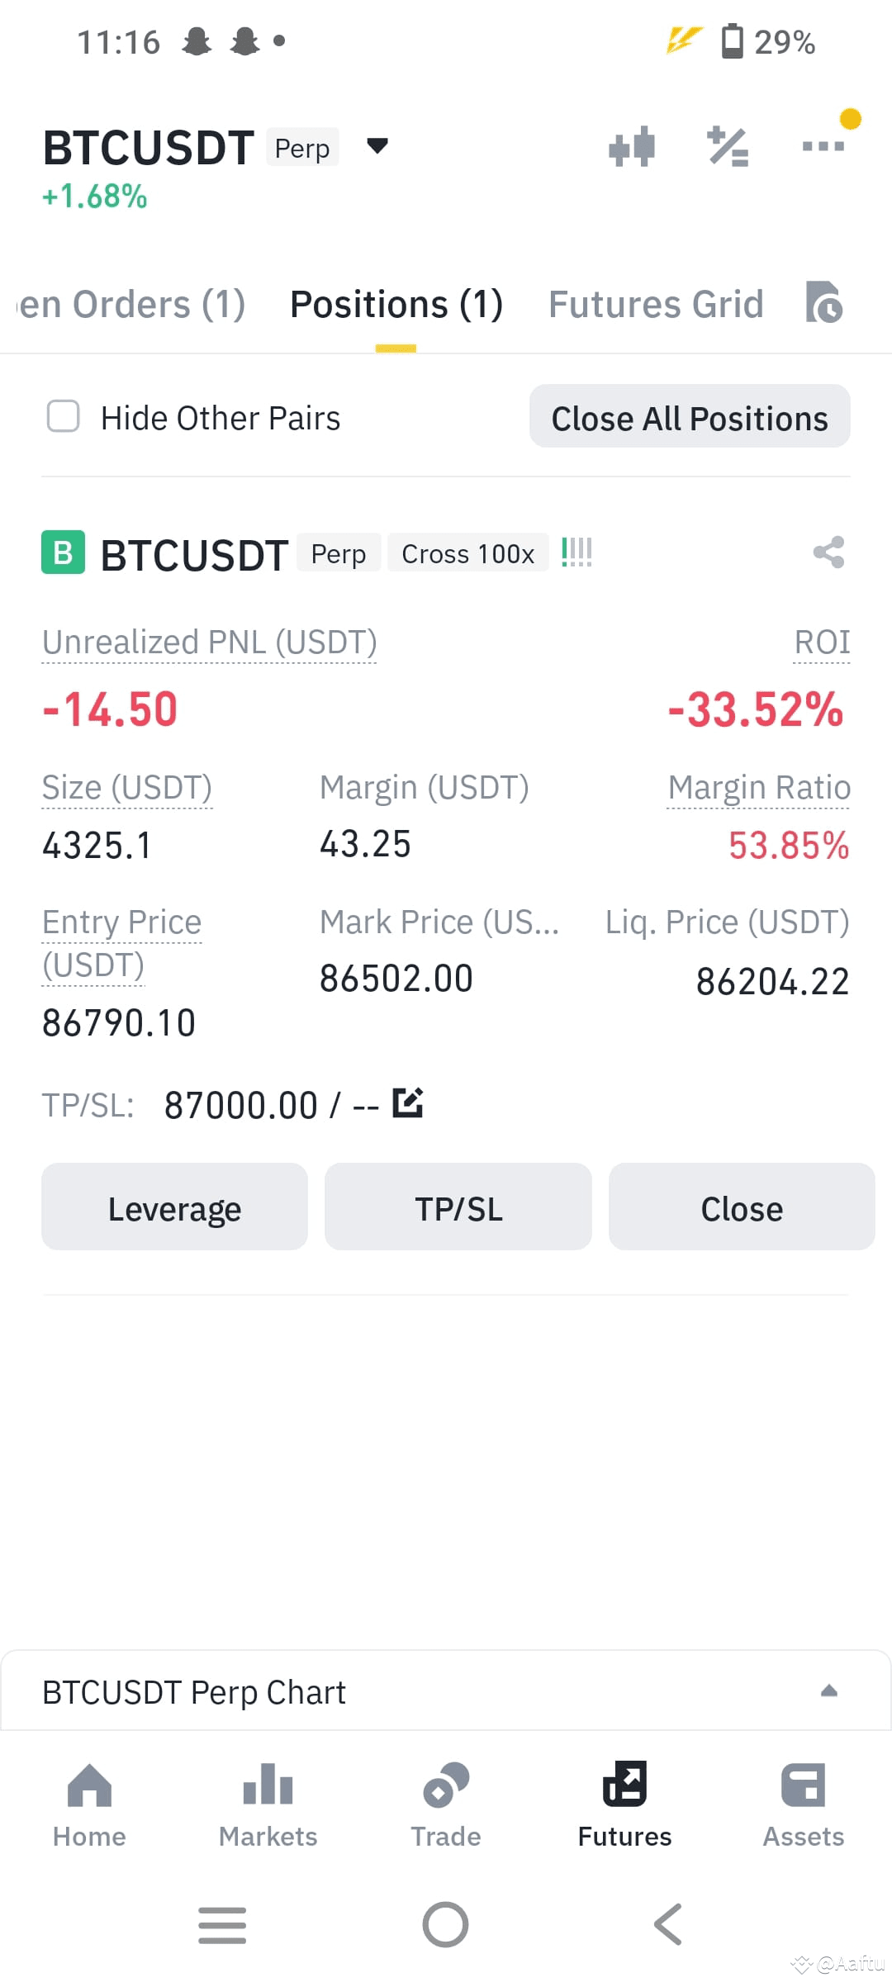Switch to the Futures Grid tab

pyautogui.click(x=656, y=304)
